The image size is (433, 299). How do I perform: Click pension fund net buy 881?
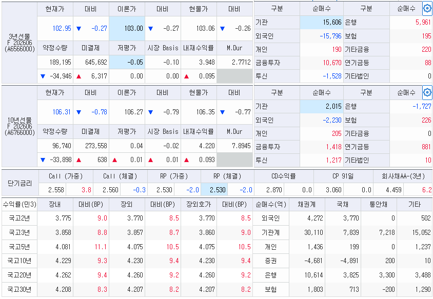pos(426,147)
